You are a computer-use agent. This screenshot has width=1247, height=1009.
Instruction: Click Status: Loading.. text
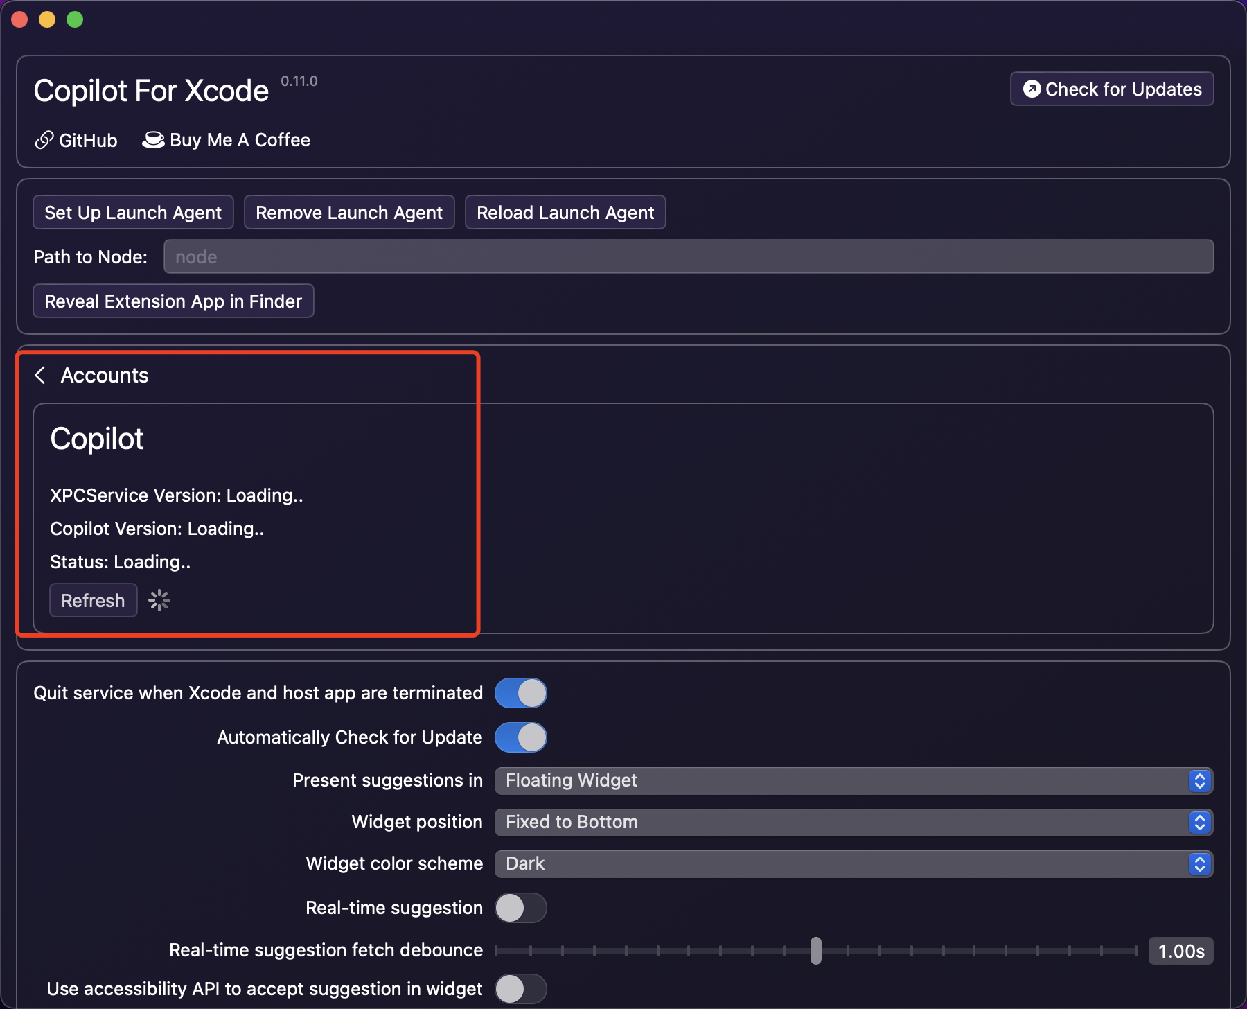tap(121, 562)
